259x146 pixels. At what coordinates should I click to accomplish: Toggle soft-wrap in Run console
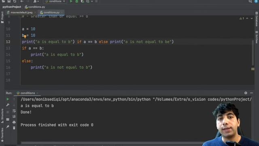(x=14, y=111)
